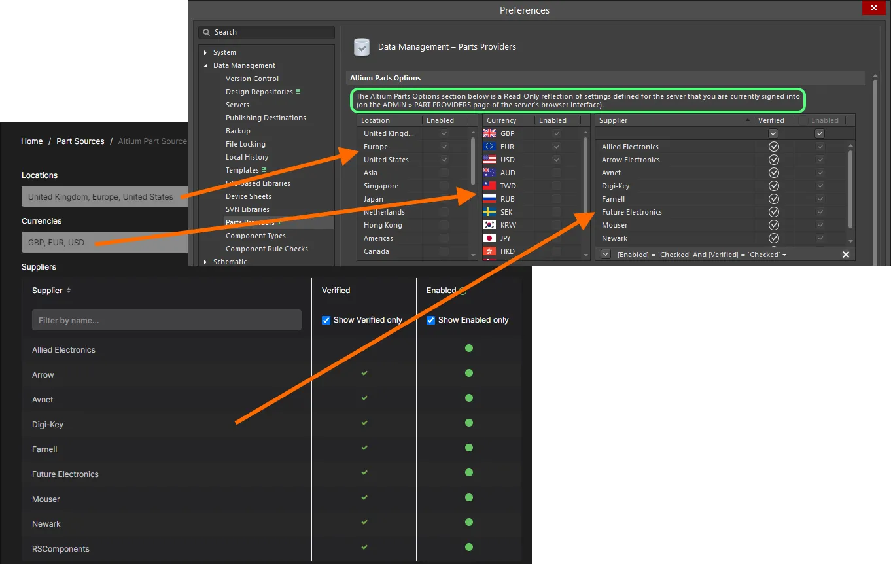The image size is (891, 564).
Task: Click Arrow Electronics verified circle checkmark
Action: [774, 160]
